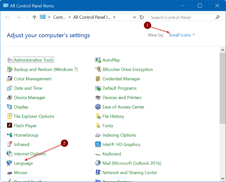Click the Flash Player icon
This screenshot has width=226, height=182.
point(10,125)
